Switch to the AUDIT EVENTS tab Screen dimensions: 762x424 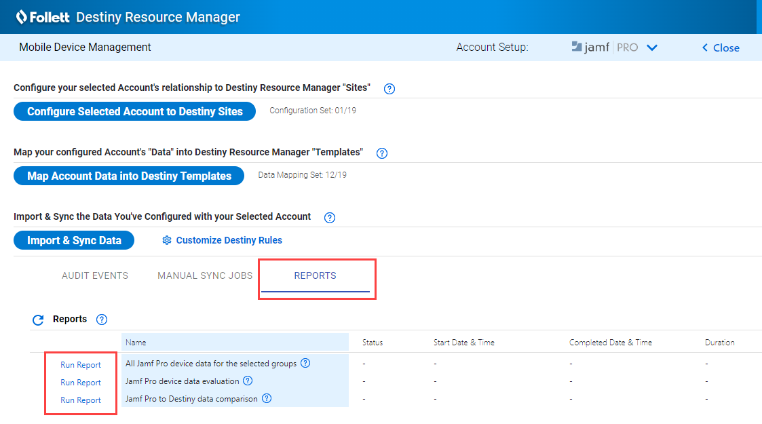[94, 275]
